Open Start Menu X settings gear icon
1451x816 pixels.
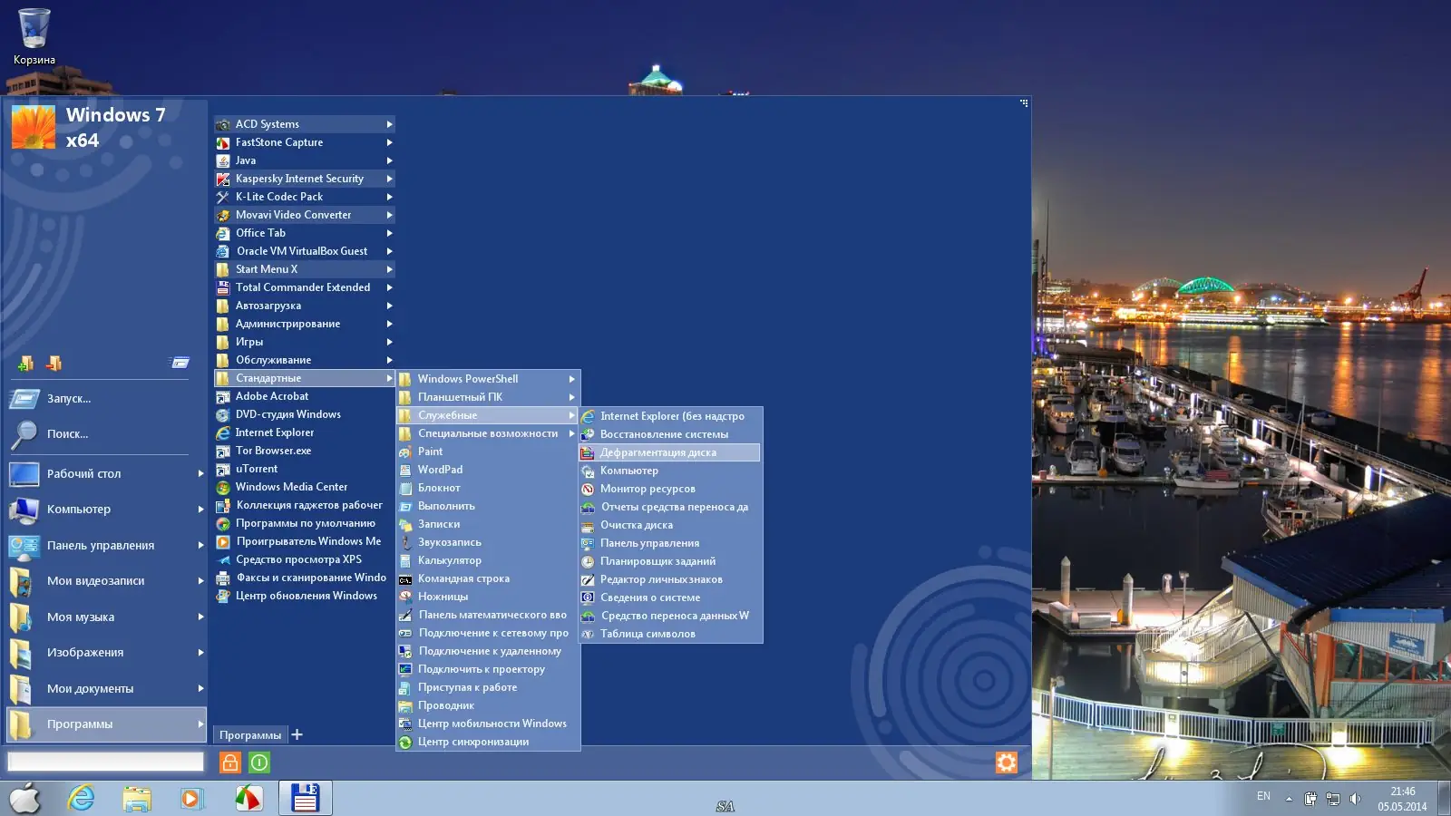point(1007,763)
